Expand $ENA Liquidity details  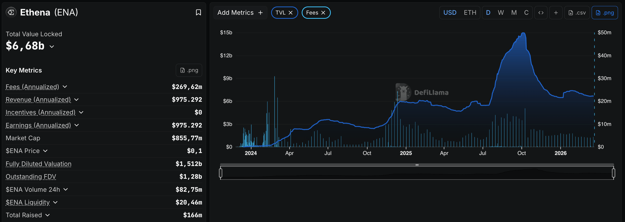click(55, 202)
